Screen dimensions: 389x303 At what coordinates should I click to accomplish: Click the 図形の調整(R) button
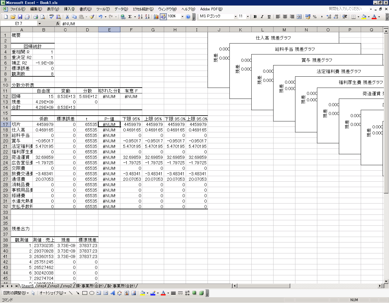coord(16,293)
